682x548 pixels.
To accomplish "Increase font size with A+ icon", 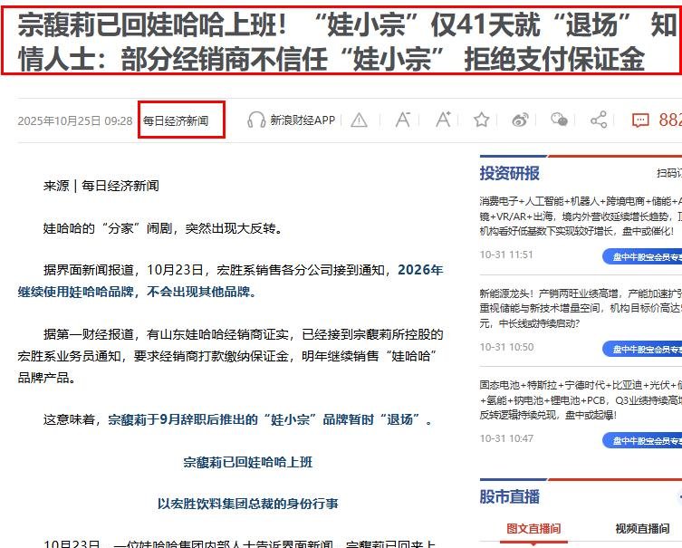I will (x=443, y=120).
